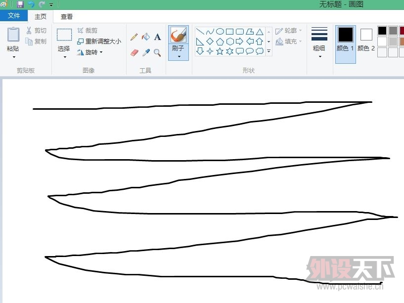Pick the Left arrow shape
The width and height of the screenshot is (404, 303).
tap(250, 41)
